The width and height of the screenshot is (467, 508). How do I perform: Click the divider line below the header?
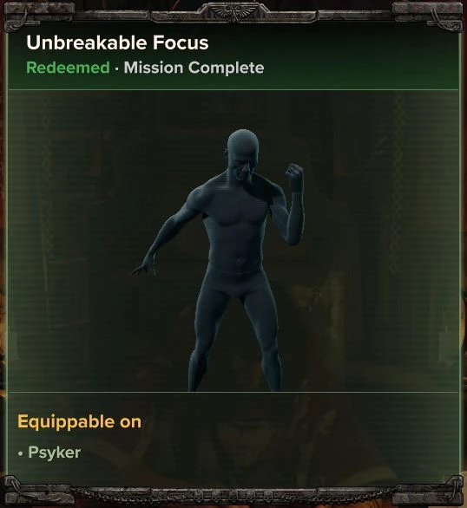233,90
